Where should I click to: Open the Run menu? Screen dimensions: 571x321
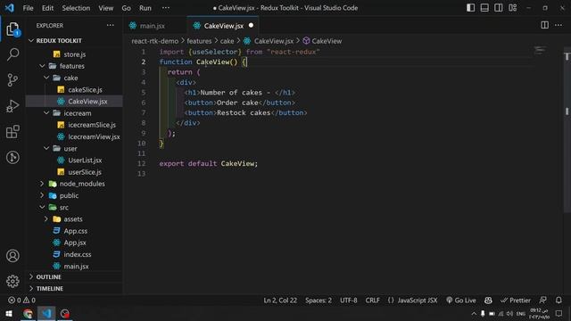pos(145,8)
